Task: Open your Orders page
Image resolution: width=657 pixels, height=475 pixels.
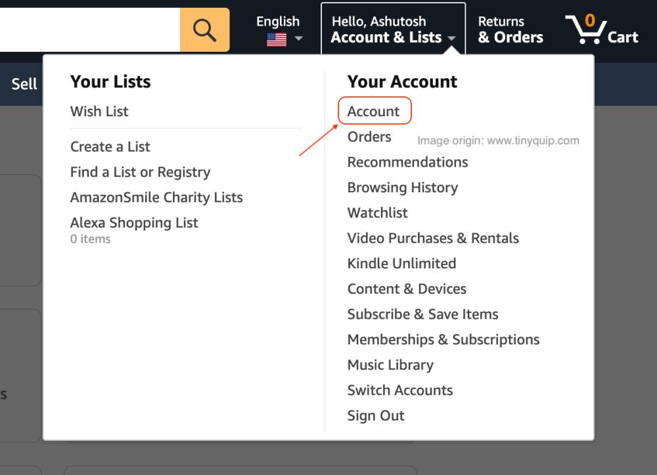Action: pos(369,136)
